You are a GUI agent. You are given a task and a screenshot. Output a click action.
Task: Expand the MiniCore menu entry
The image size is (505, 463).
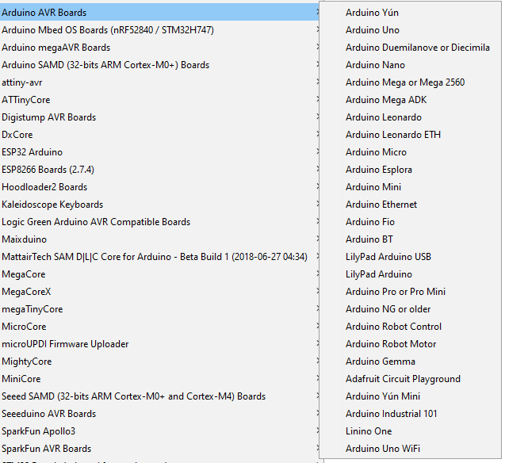click(x=160, y=379)
